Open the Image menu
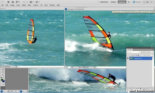Screen dimensions: 155x93 (12, 5)
